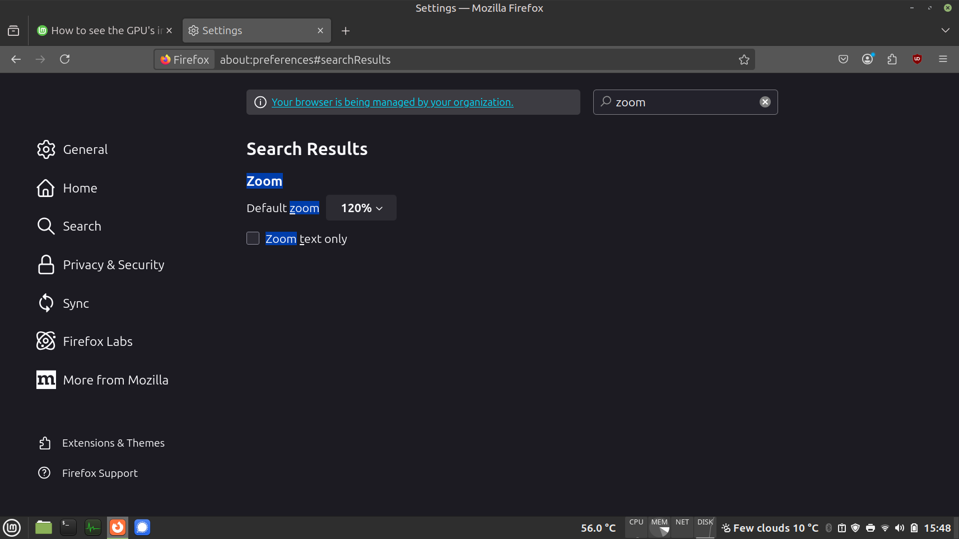This screenshot has height=539, width=959.
Task: Open the Extensions toolbar button
Action: tap(892, 59)
